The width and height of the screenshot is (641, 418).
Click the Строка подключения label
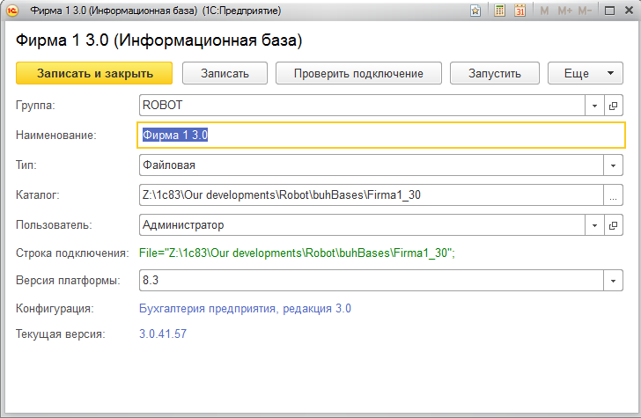(x=72, y=253)
